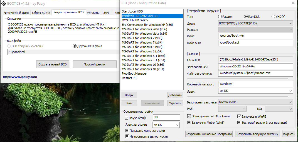Viewport: 298px width, 142px height.
Task: Close the BCD dialog with X icon
Action: pyautogui.click(x=293, y=3)
